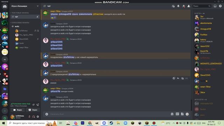
Task: Disconnect from voice with phone icon
Action: tap(38, 105)
